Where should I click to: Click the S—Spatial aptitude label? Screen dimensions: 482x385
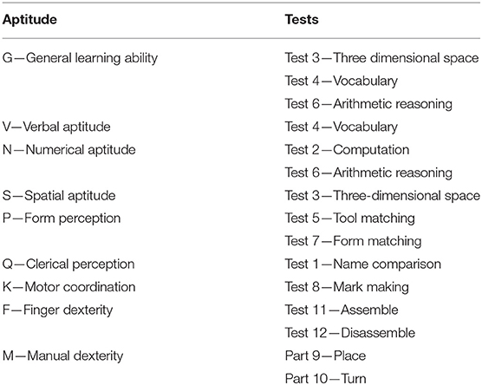[59, 196]
